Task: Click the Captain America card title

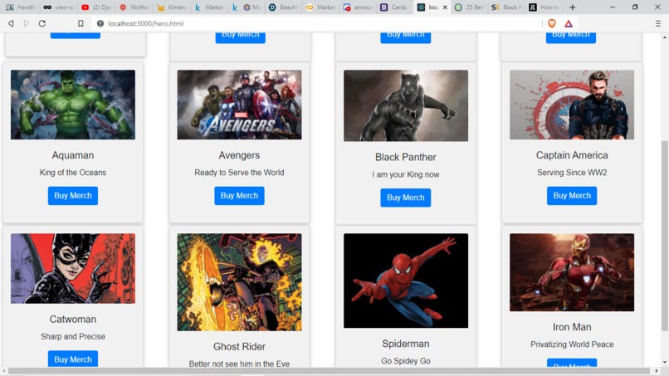Action: tap(572, 155)
